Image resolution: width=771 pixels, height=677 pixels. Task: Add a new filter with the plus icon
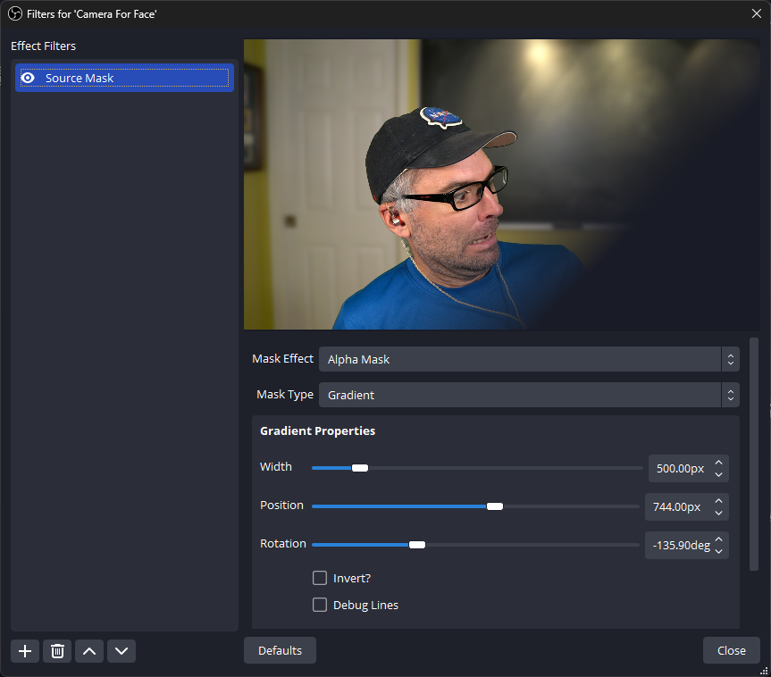[x=24, y=650]
